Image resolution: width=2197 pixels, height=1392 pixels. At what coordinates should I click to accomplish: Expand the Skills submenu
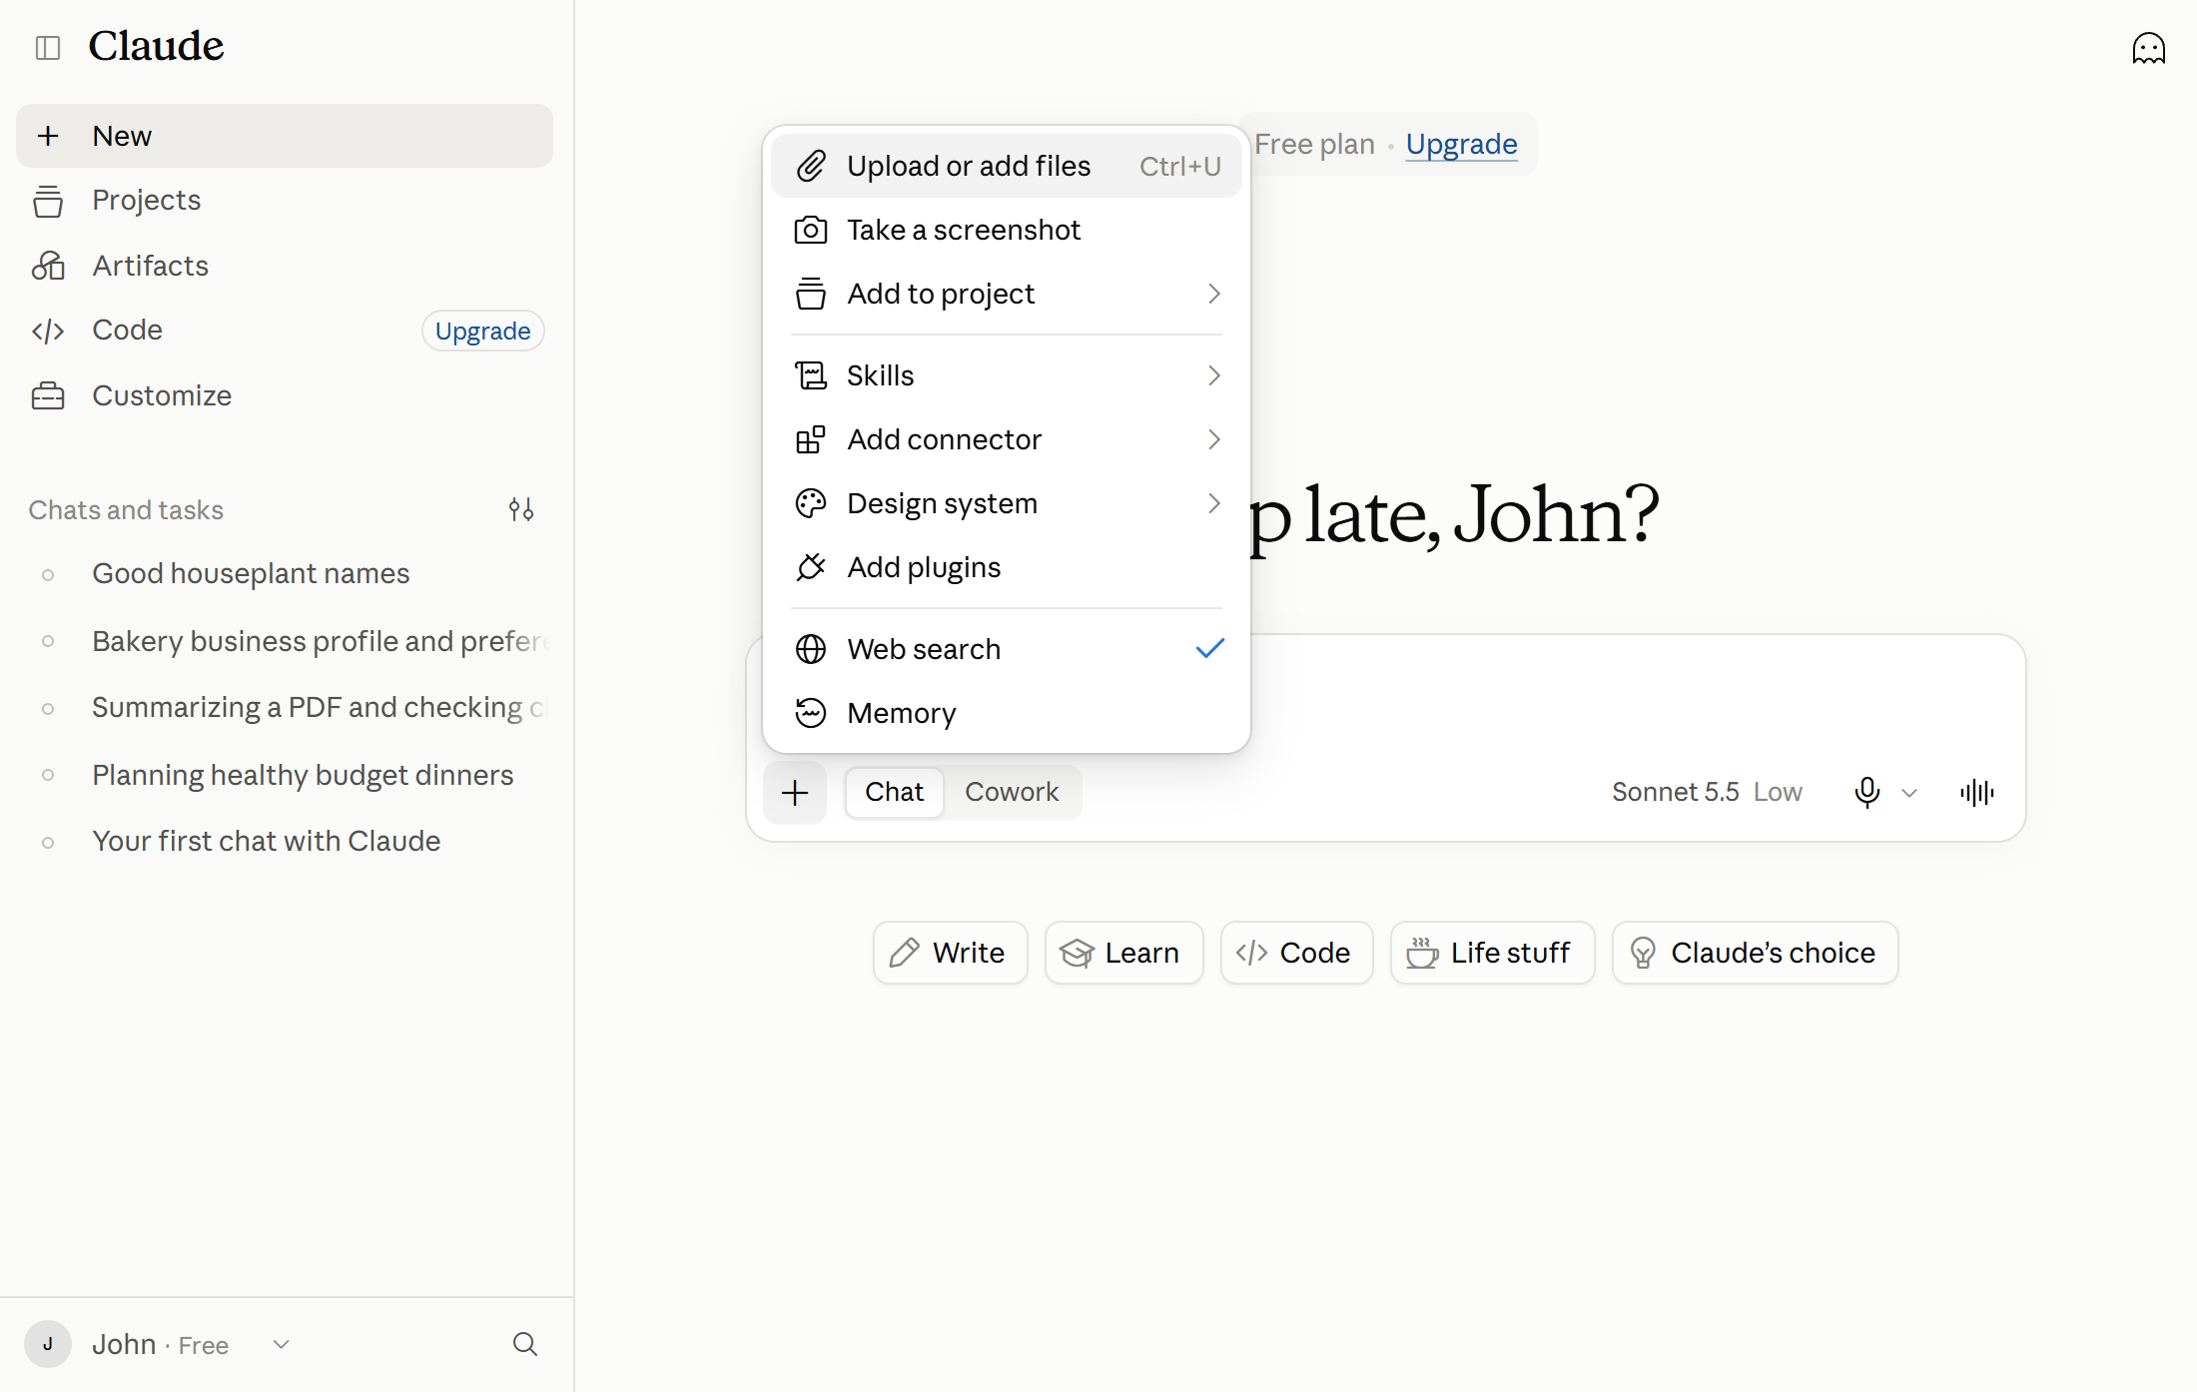[x=1006, y=375]
